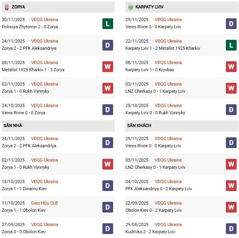
Task: Select the SÂN NHÀ section header
Action: (13, 126)
